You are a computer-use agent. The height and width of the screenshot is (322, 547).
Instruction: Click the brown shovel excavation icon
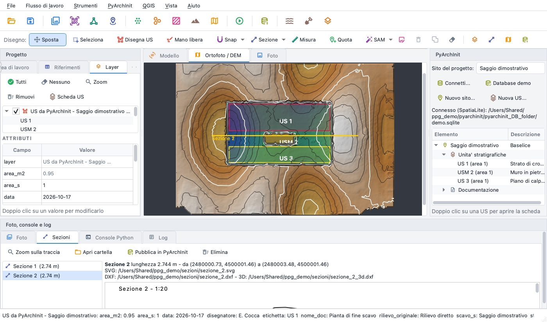[x=309, y=21]
